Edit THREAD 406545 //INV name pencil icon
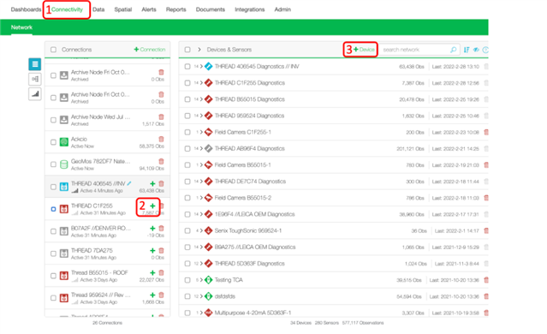 tap(129, 183)
